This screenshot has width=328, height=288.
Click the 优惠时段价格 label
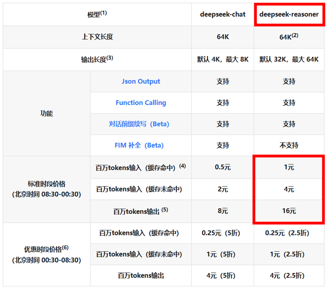pos(46,249)
